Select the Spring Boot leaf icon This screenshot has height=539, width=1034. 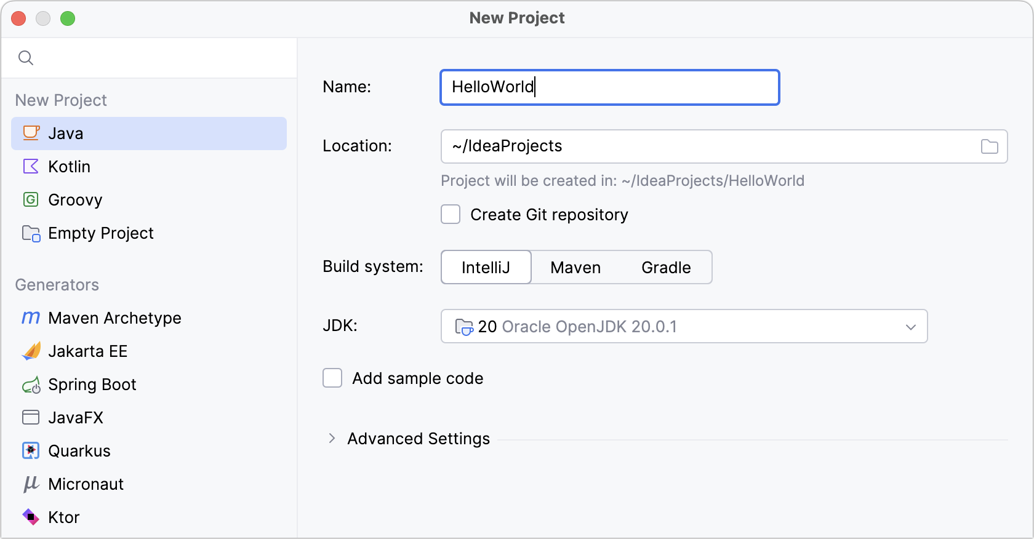pos(31,385)
